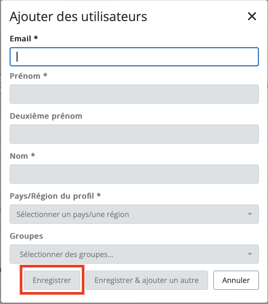Click the Groupes label
Screen dimensions: 268x304
[x=26, y=236]
